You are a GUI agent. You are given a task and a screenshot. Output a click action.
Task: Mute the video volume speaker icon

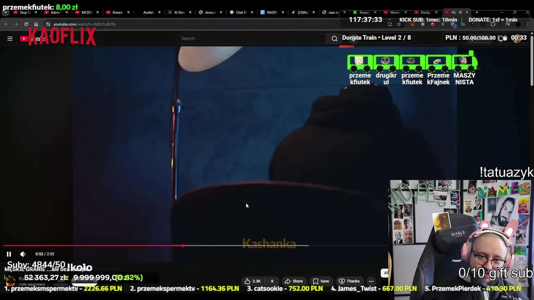23,254
